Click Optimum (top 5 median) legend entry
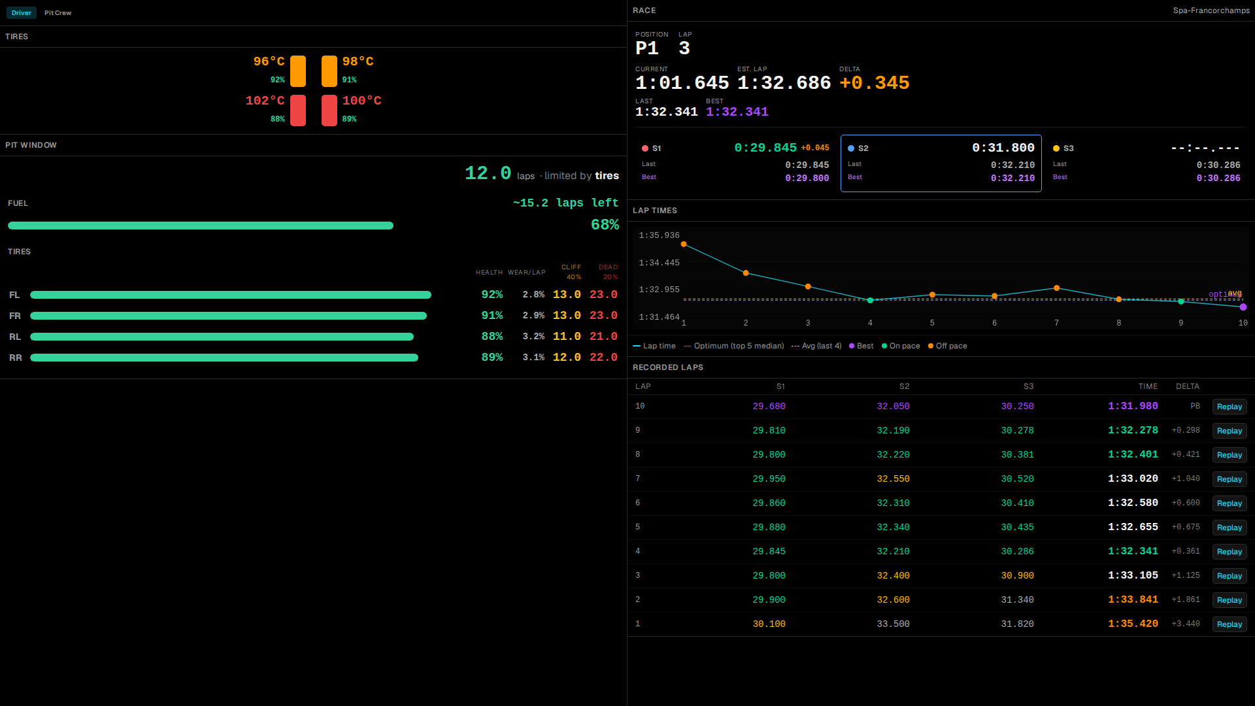 click(x=733, y=346)
